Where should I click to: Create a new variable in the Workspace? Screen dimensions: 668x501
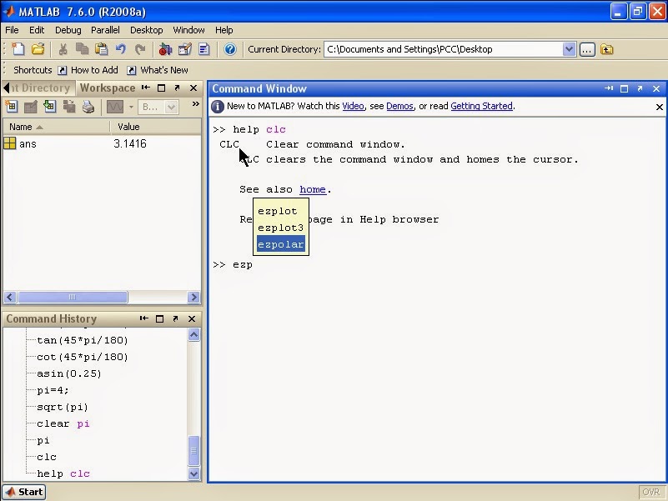[x=12, y=106]
